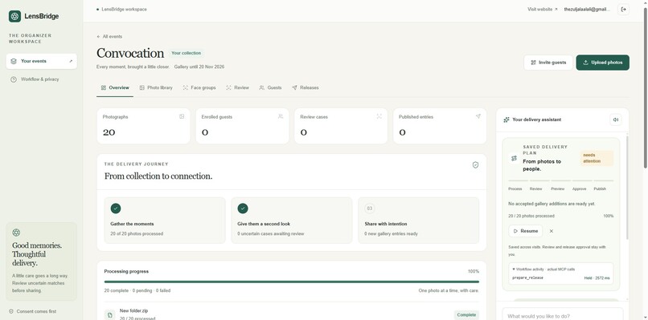Click the Process step in delivery plan

(x=515, y=188)
